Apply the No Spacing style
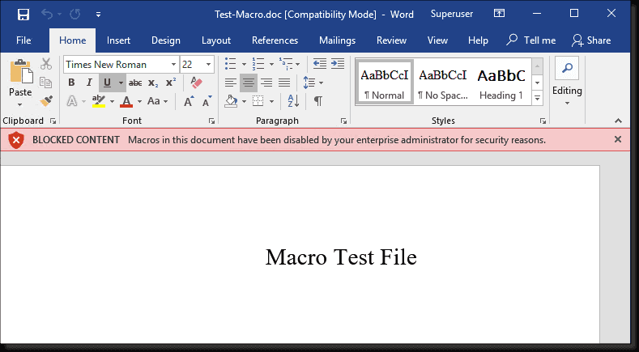639x352 pixels. pos(442,83)
